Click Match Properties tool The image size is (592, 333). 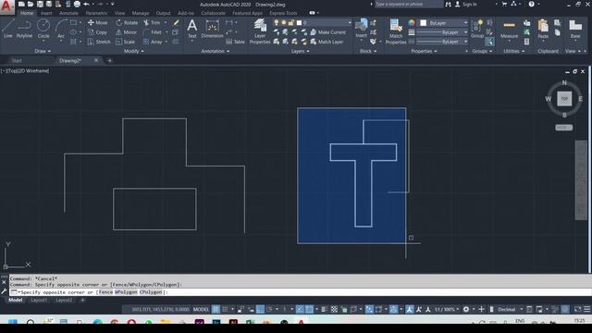click(x=396, y=31)
